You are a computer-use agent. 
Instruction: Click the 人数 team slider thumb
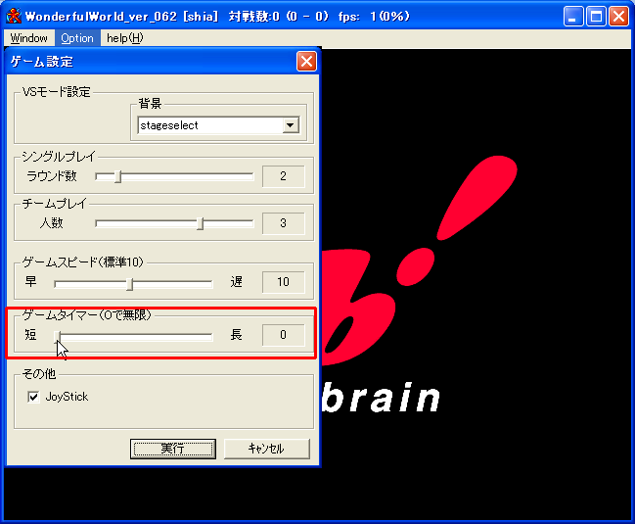(x=200, y=223)
